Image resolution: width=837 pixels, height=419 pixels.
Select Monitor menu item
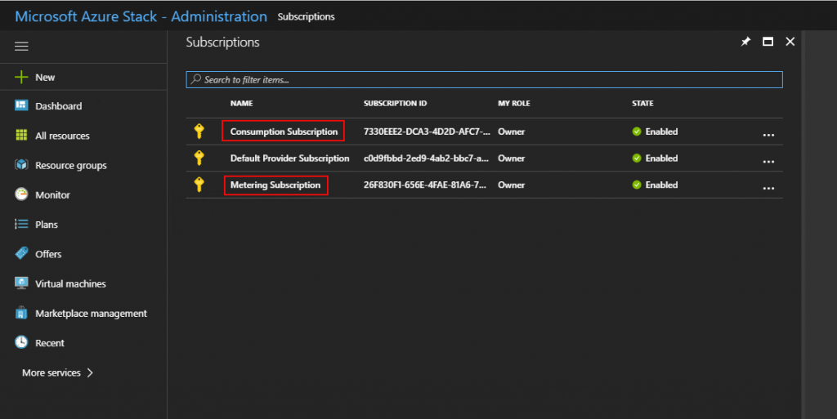pos(52,195)
